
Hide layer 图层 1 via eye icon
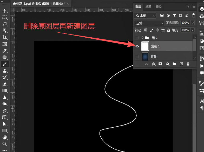(137, 46)
